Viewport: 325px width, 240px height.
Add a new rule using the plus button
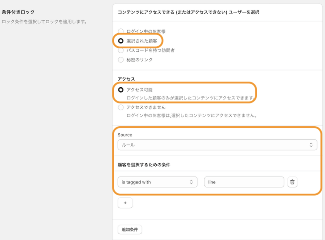tap(125, 203)
